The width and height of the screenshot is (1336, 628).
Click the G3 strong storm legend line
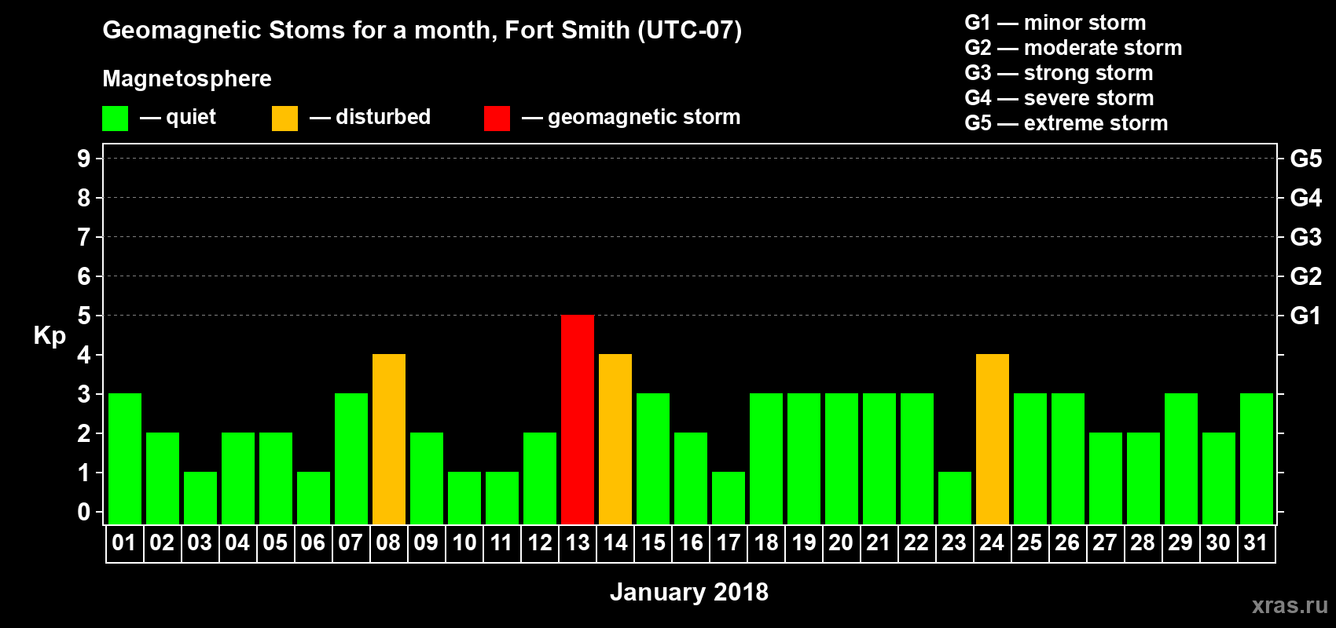pos(1059,73)
